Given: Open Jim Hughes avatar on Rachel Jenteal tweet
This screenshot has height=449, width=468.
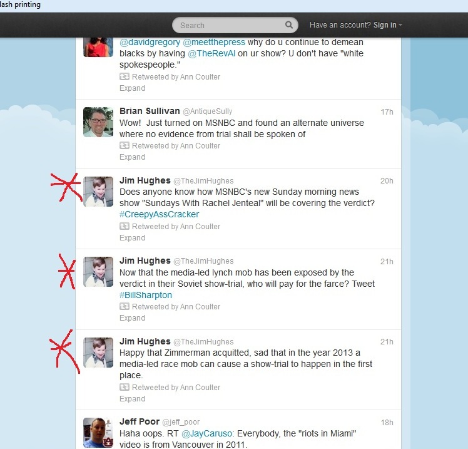Looking at the screenshot, I should tap(98, 192).
